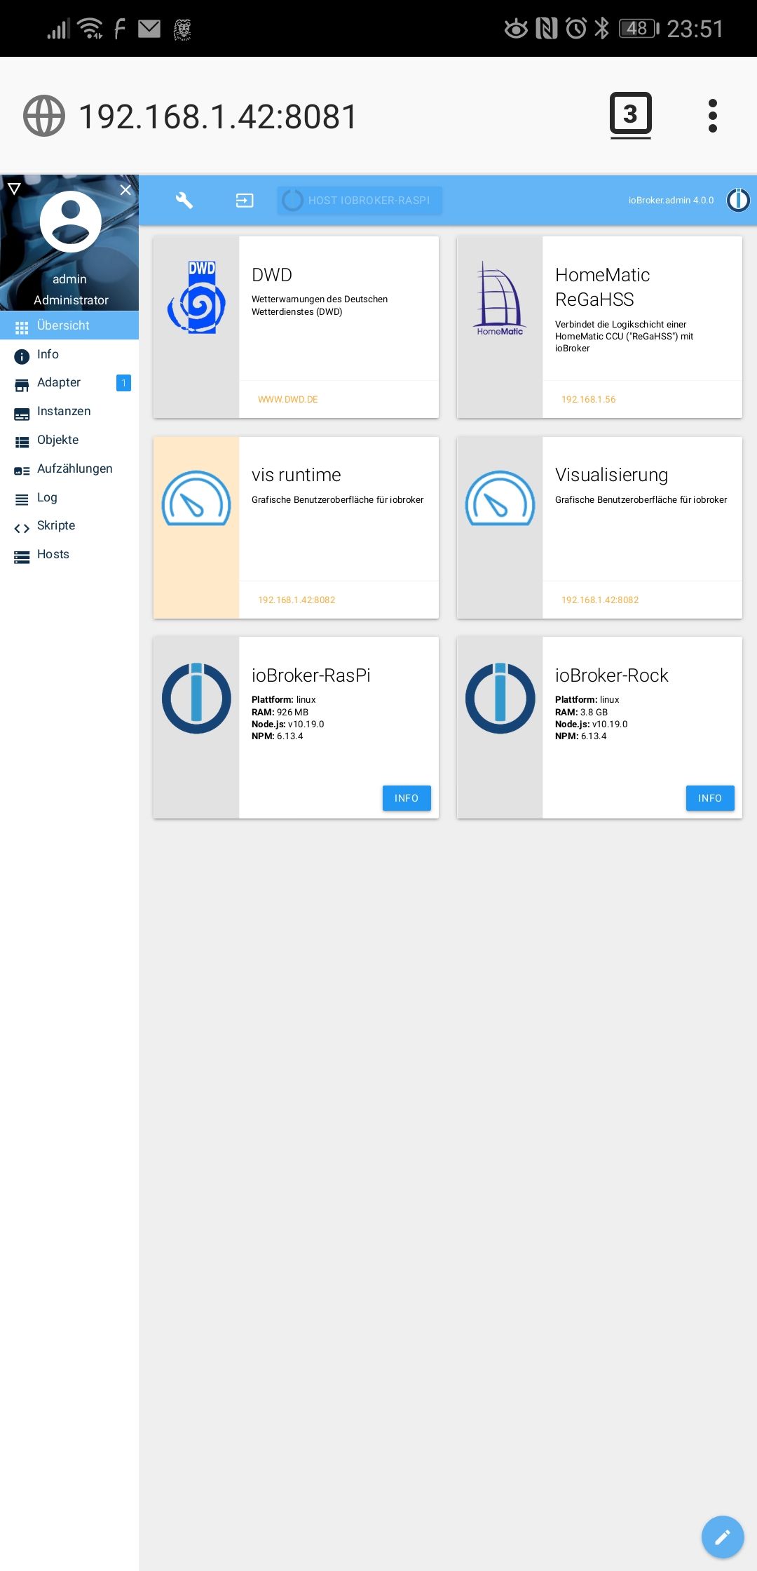
Task: Click the ioBroker.admin 4.0.0 version text
Action: tap(671, 201)
